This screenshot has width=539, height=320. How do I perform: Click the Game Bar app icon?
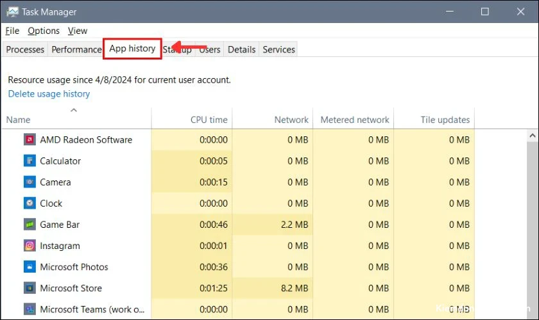pos(30,225)
